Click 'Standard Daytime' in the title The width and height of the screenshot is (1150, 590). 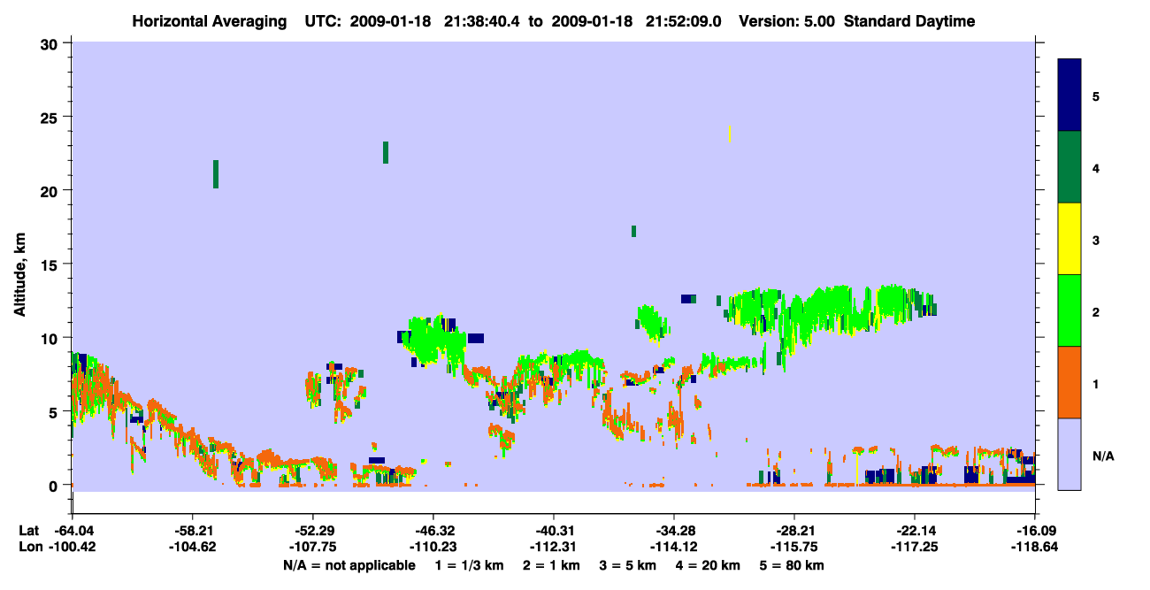pyautogui.click(x=908, y=21)
